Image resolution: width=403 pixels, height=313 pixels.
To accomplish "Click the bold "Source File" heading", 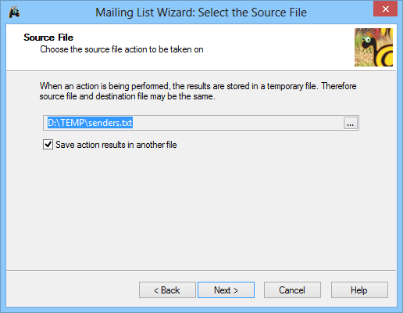I will tap(48, 38).
